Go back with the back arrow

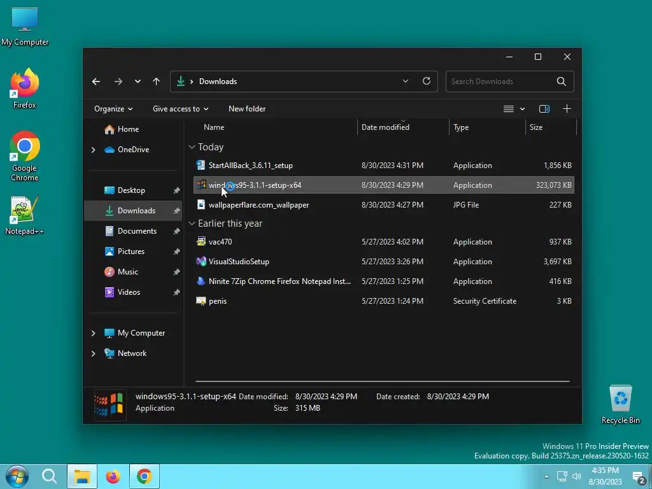click(96, 81)
